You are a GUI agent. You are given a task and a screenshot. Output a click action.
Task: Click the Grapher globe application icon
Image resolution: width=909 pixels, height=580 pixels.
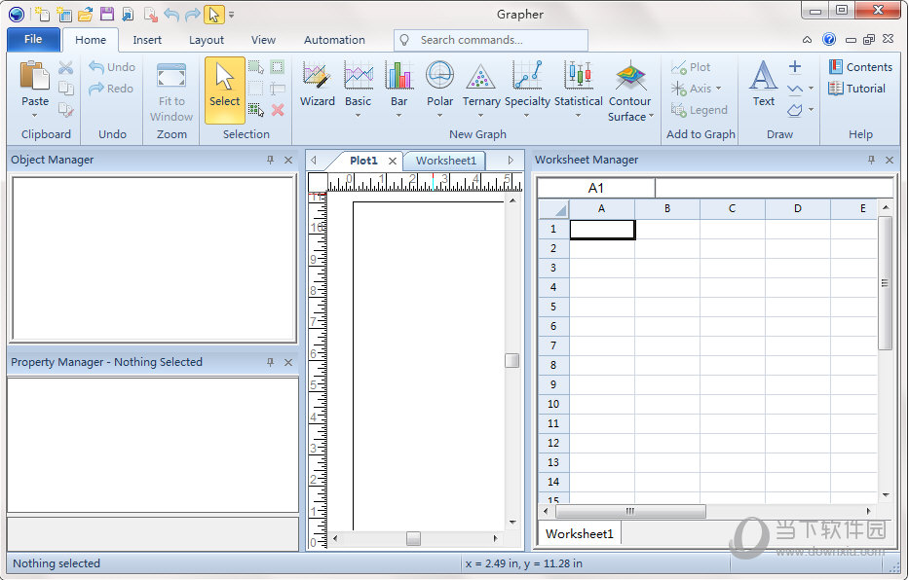pos(17,14)
